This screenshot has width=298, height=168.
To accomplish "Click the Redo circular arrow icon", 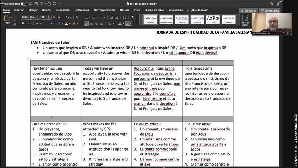I will [49, 4].
